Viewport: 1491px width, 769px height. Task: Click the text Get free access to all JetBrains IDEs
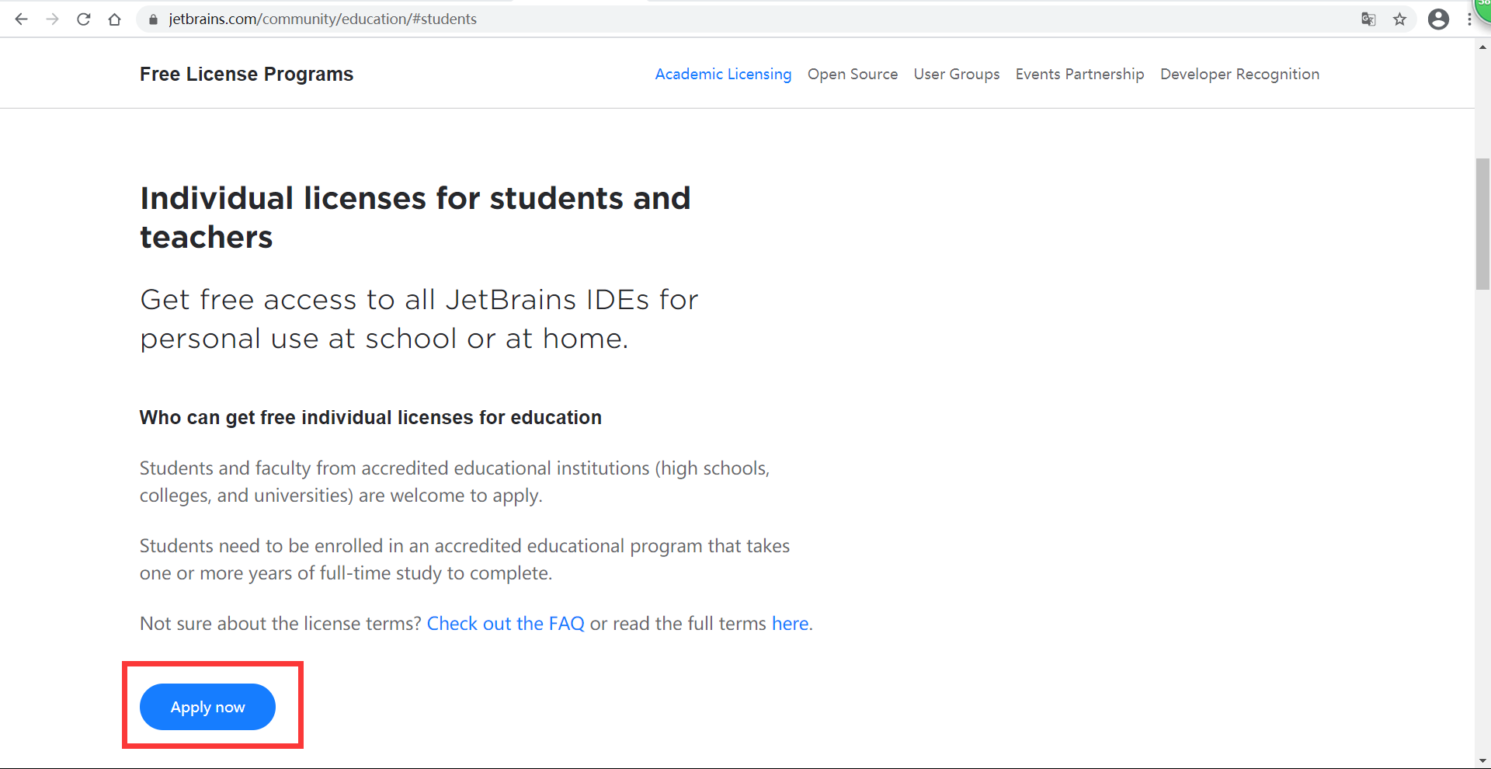(419, 319)
